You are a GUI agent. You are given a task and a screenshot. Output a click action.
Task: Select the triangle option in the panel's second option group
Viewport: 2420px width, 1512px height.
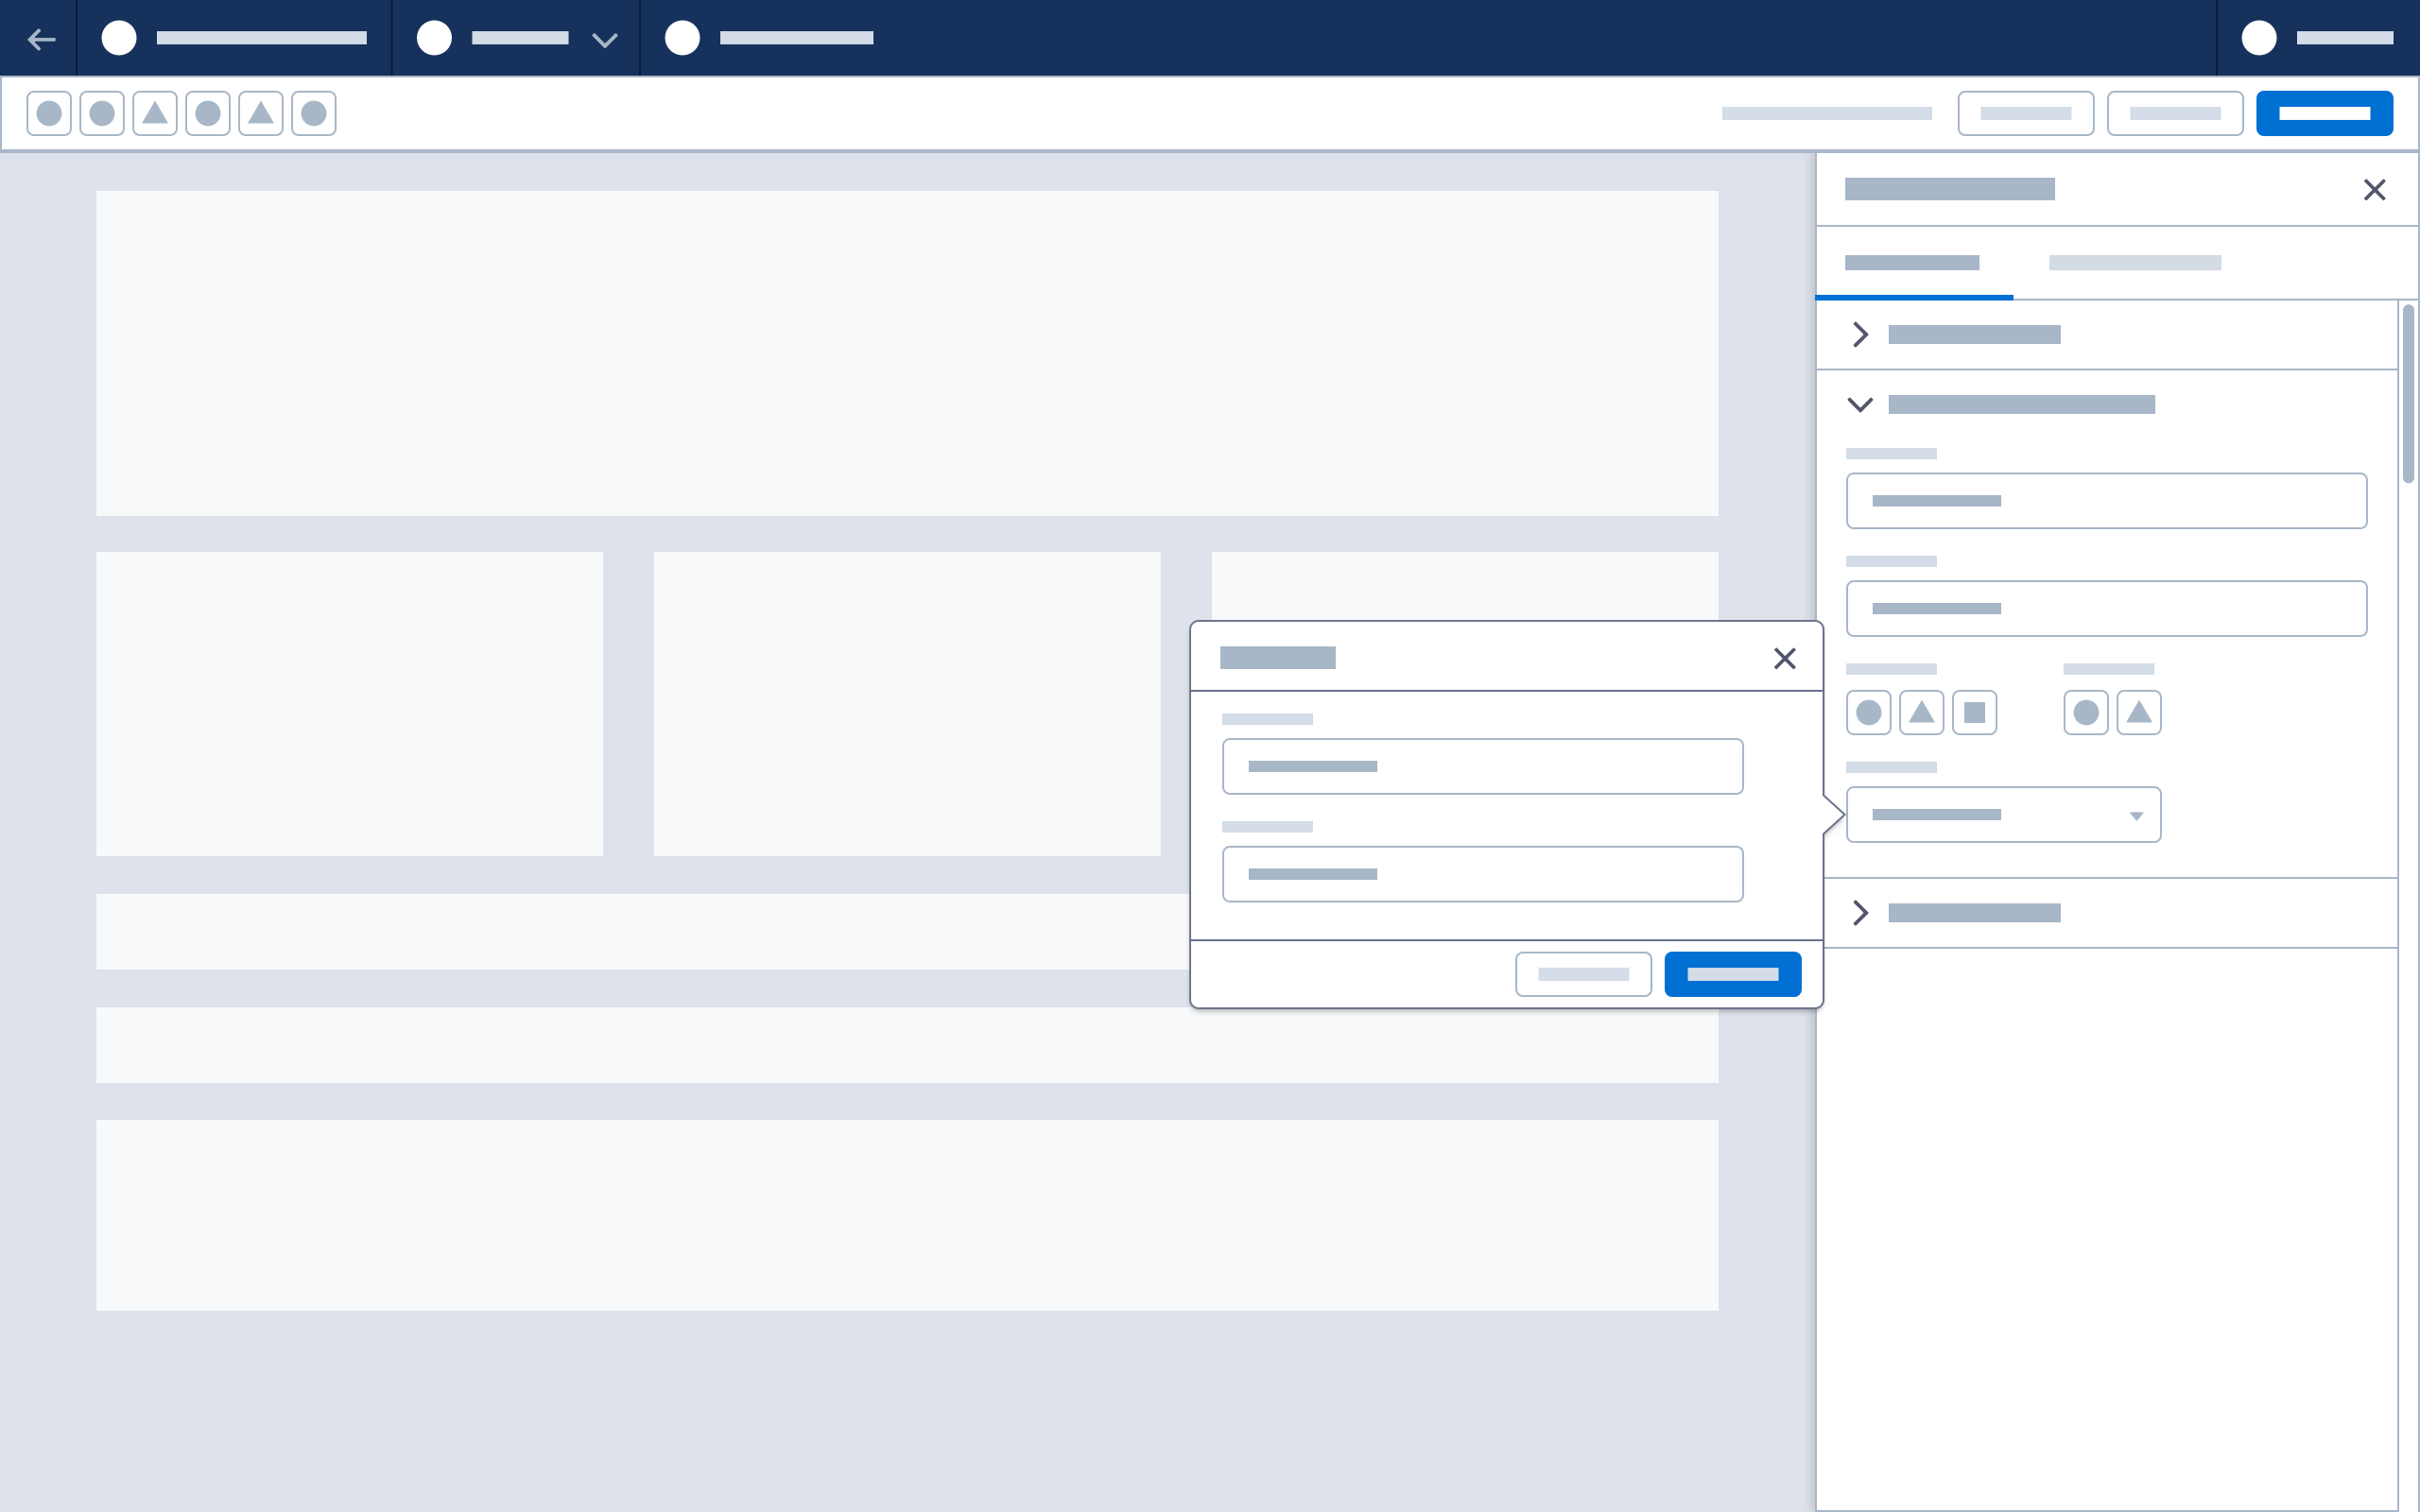pos(2140,712)
